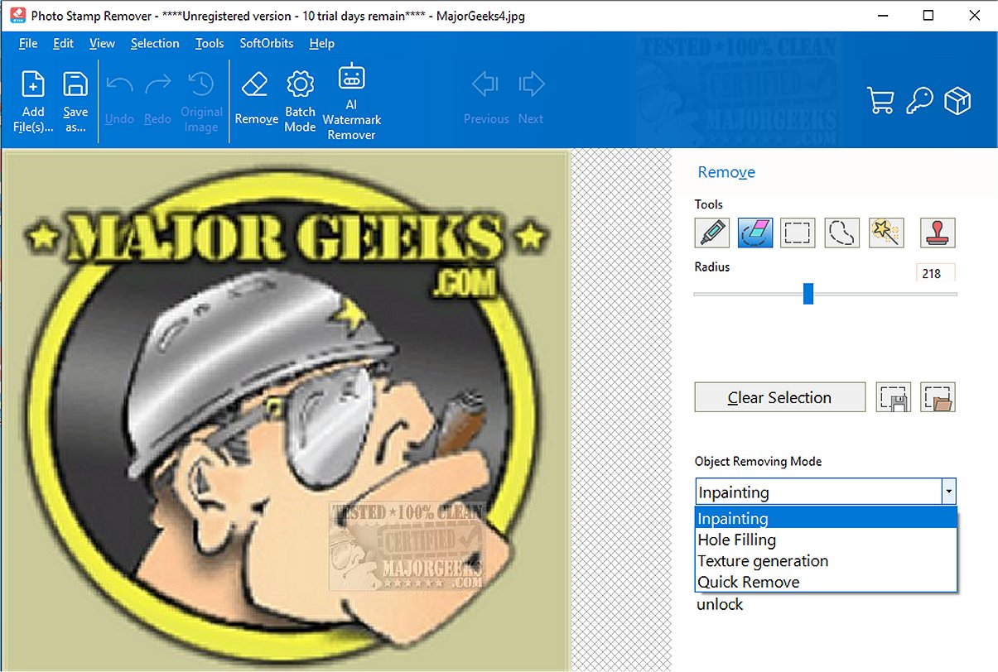Image resolution: width=998 pixels, height=672 pixels.
Task: Click the MajorGeeks image on the canvas
Action: coord(286,410)
